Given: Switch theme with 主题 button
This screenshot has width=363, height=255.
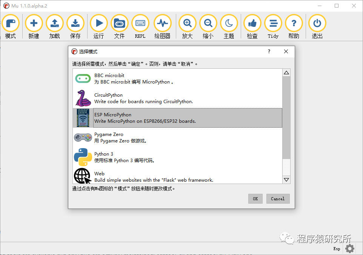Looking at the screenshot, I should point(229,27).
